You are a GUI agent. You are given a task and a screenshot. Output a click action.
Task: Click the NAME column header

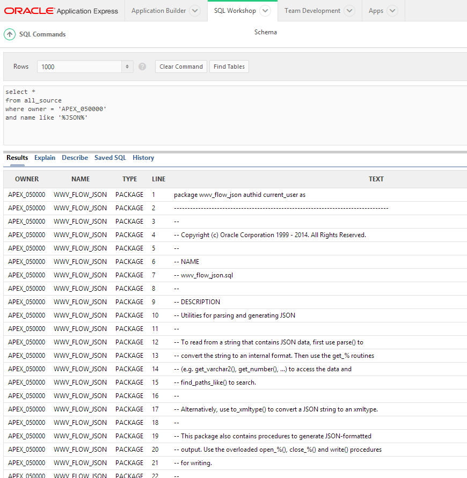[x=81, y=179]
